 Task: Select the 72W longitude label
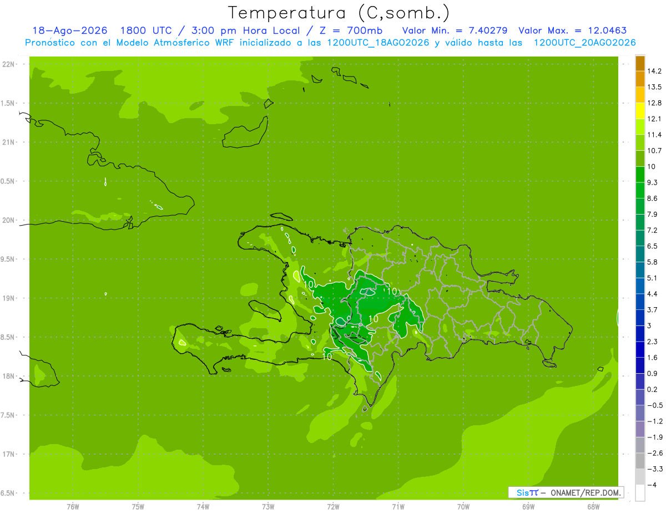tap(333, 507)
